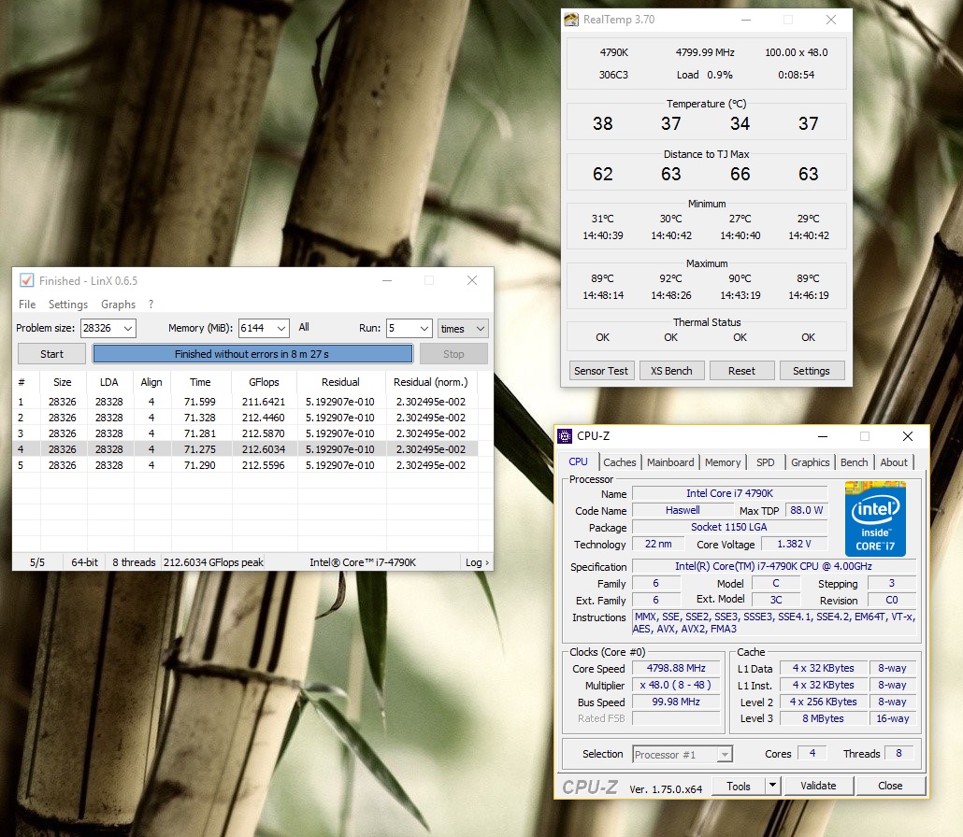963x837 pixels.
Task: Click the Sensor Test button in RealTemp
Action: point(600,371)
